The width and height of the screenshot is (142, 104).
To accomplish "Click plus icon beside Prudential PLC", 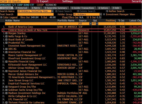I will click(x=6, y=43).
